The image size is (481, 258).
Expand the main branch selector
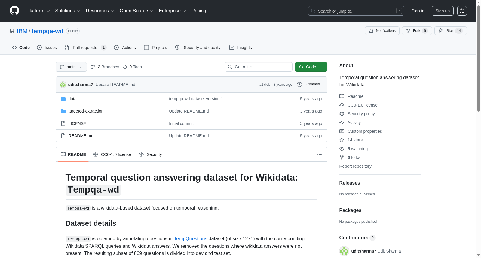(x=71, y=67)
